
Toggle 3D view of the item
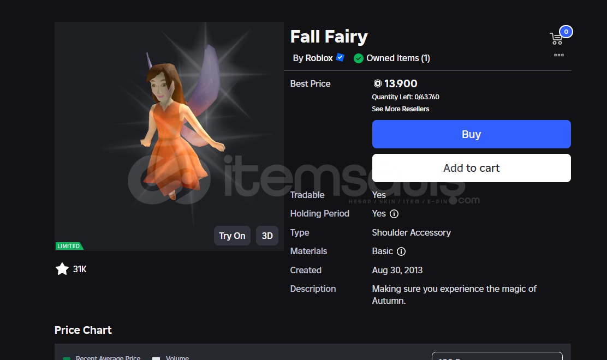point(267,236)
